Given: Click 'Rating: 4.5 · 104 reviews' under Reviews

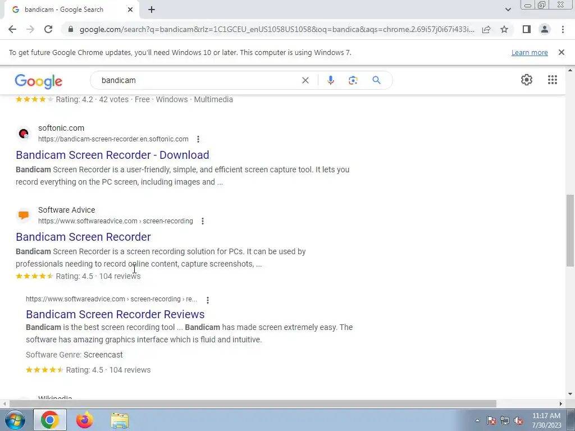Looking at the screenshot, I should click(108, 370).
